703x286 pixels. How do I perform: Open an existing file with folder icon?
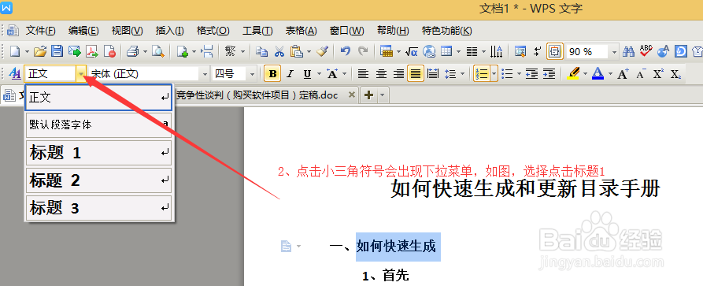(40, 52)
